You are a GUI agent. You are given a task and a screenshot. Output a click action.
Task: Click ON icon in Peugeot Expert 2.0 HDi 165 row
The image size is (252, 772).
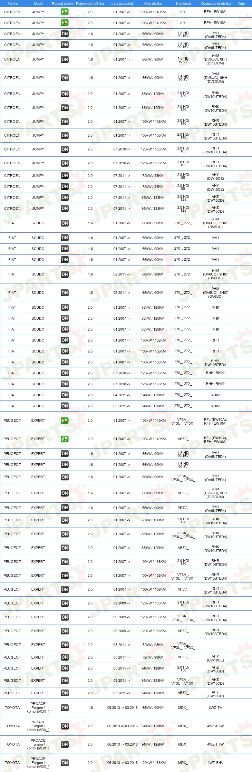65,603
